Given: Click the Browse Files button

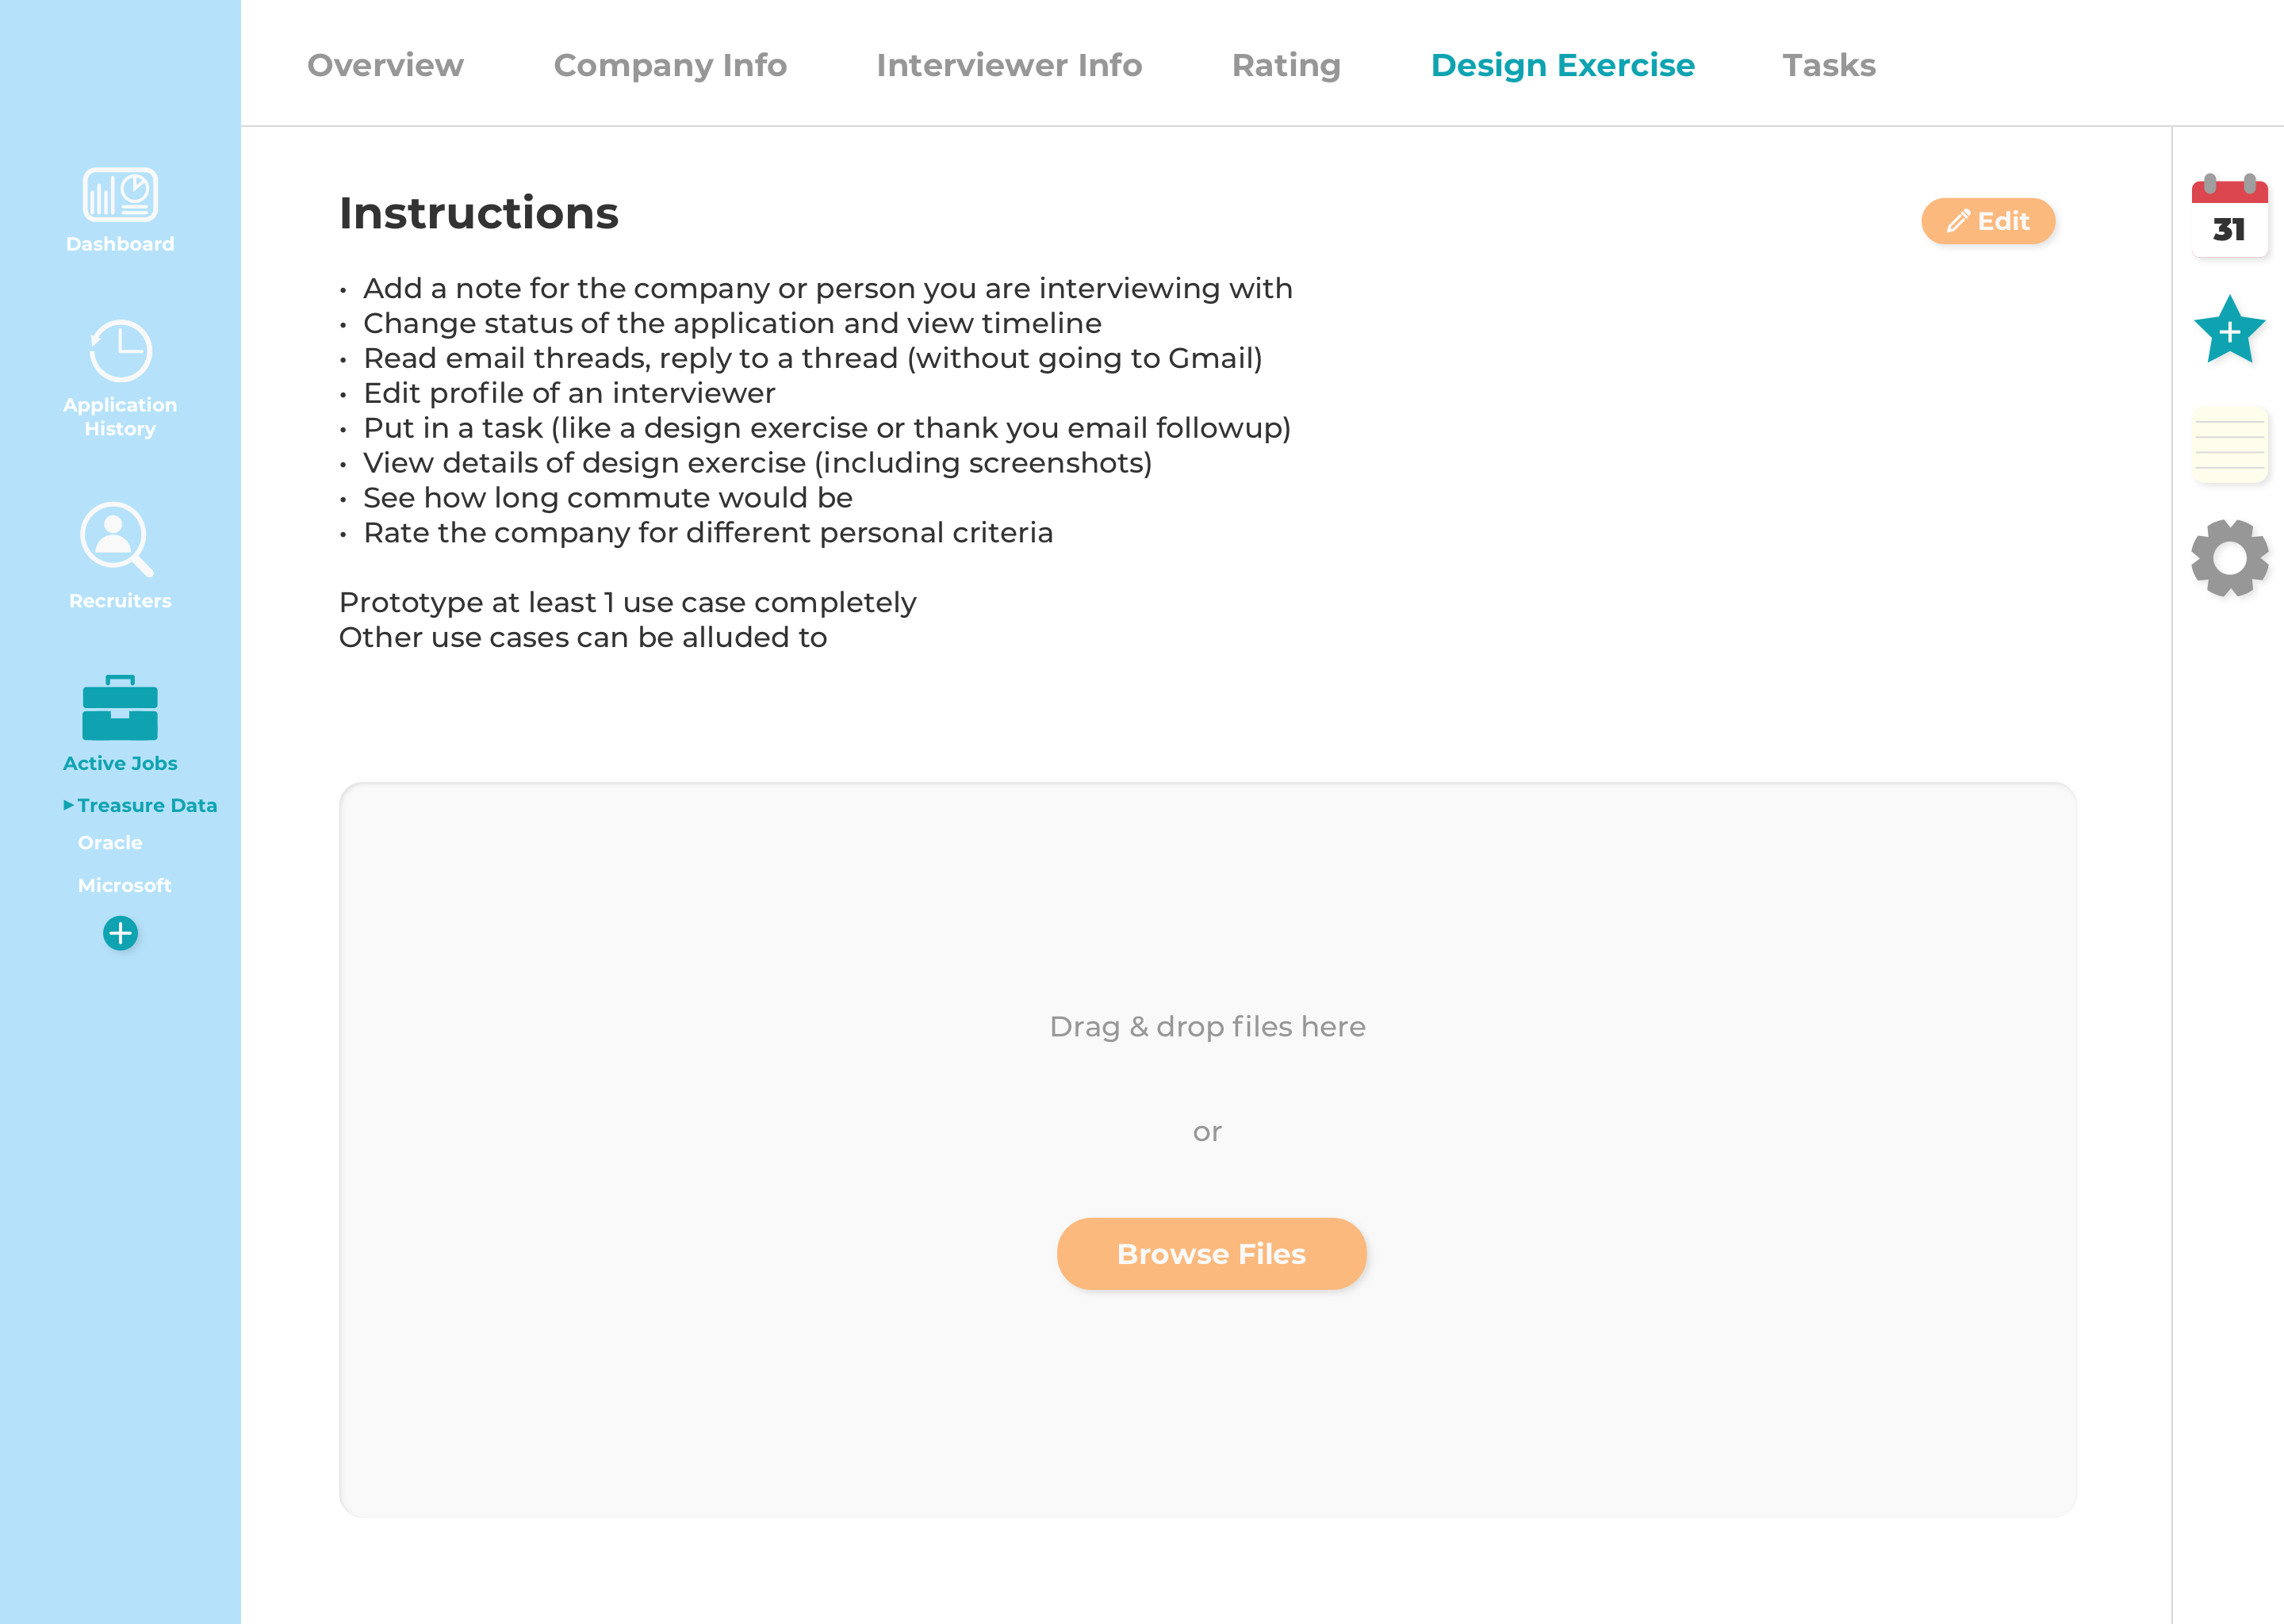Looking at the screenshot, I should pos(1211,1253).
